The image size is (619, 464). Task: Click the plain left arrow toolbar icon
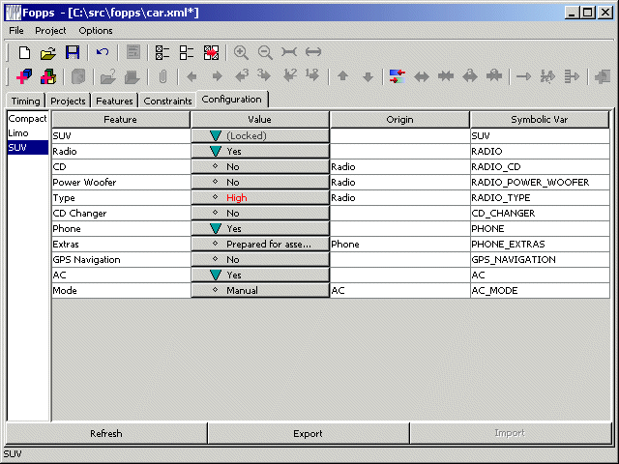click(192, 76)
